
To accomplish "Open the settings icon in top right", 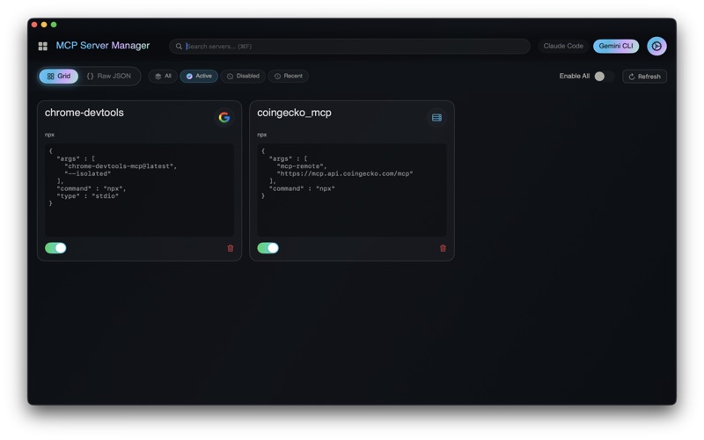I will (656, 46).
